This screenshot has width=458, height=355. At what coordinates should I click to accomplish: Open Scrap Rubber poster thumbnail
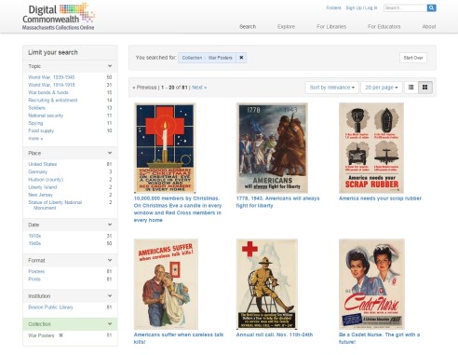(371, 148)
